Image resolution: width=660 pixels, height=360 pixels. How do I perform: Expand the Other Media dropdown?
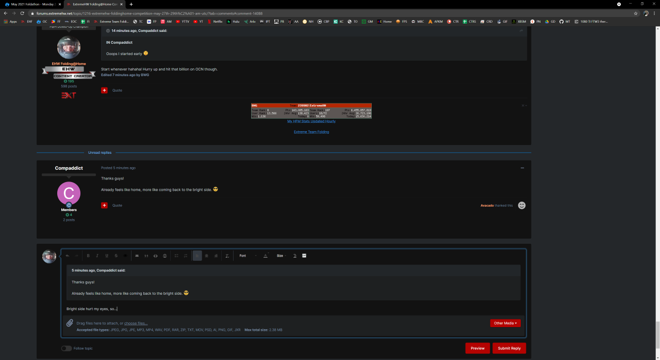tap(505, 323)
